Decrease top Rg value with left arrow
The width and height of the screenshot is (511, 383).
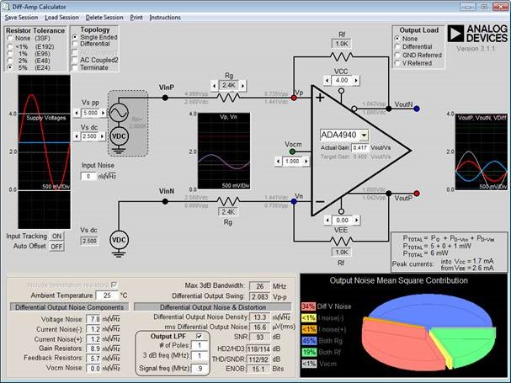click(214, 86)
